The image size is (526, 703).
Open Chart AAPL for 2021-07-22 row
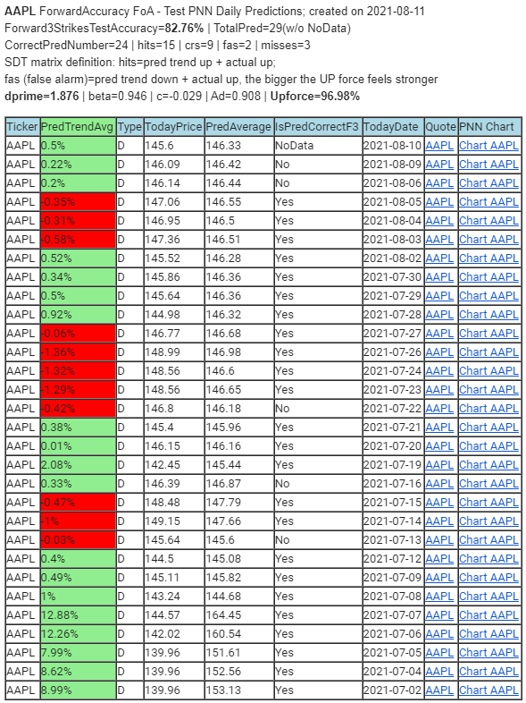click(488, 409)
